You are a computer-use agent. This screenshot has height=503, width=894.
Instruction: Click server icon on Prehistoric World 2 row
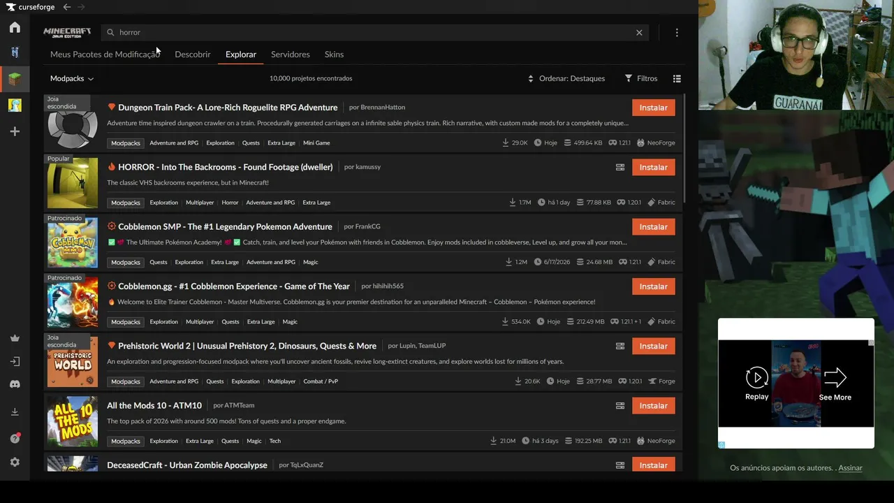point(620,347)
